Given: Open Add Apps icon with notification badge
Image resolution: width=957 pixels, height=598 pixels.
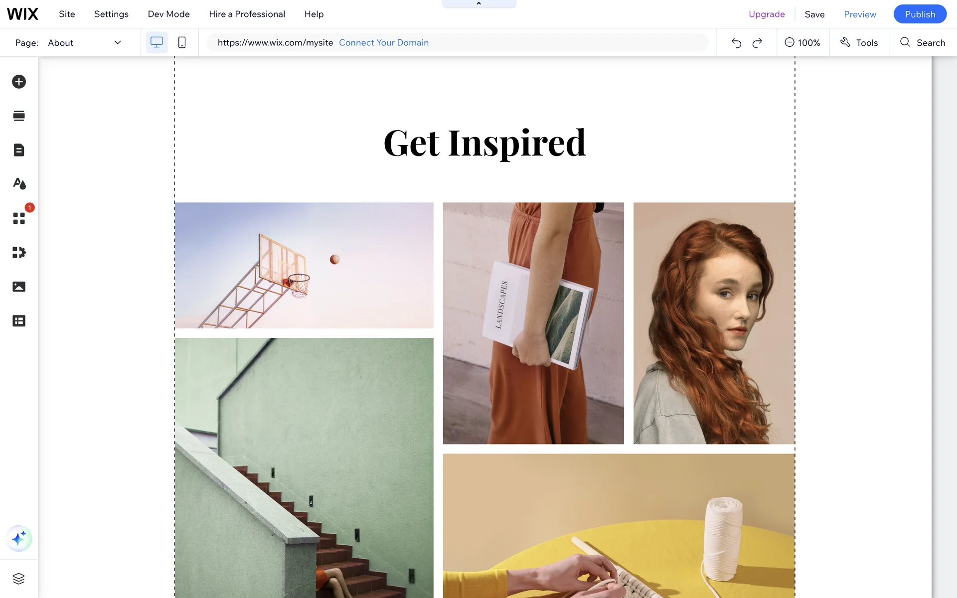Looking at the screenshot, I should 19,218.
